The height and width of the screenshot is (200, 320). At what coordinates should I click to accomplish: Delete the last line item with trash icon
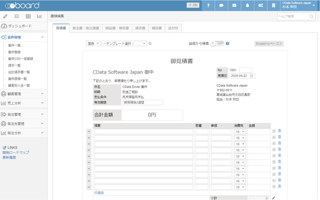[279, 186]
